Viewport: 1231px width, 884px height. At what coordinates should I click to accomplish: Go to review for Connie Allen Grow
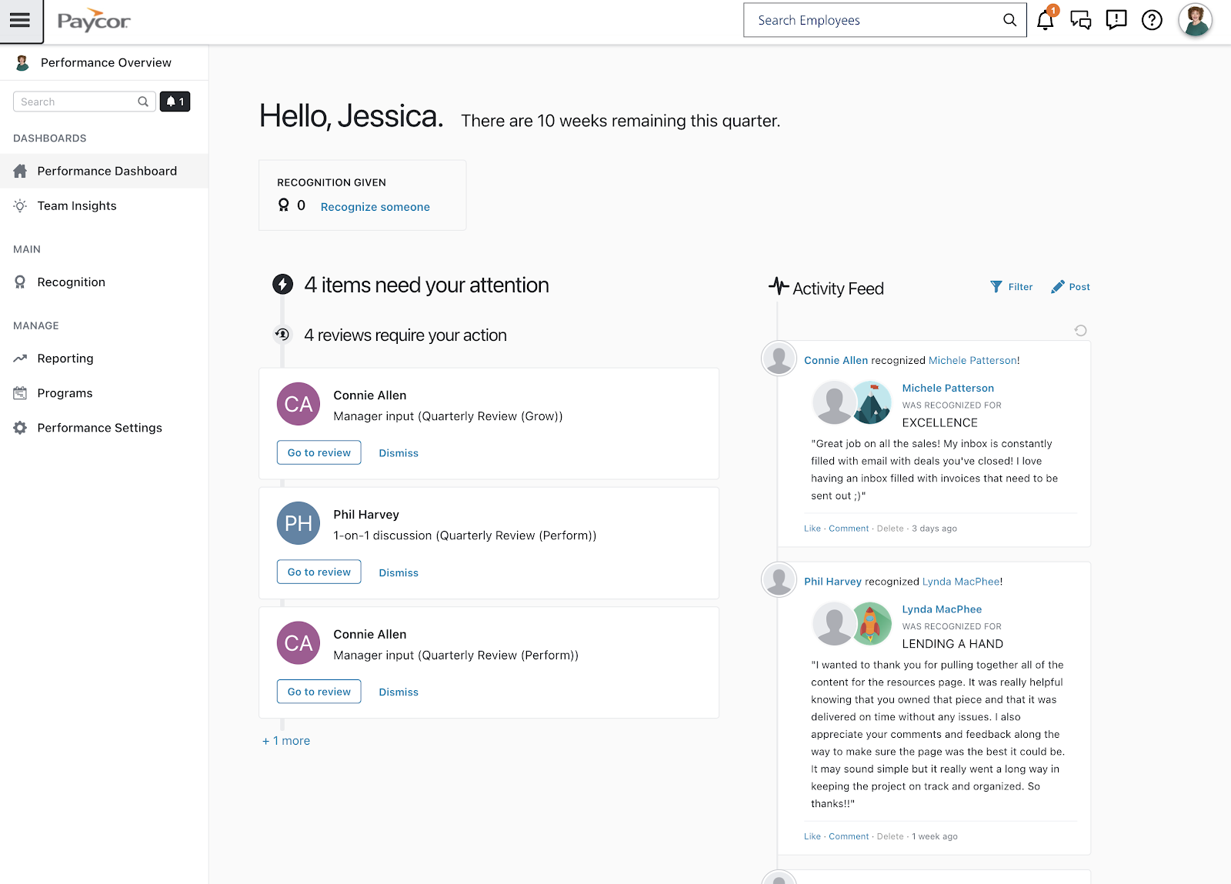[319, 452]
